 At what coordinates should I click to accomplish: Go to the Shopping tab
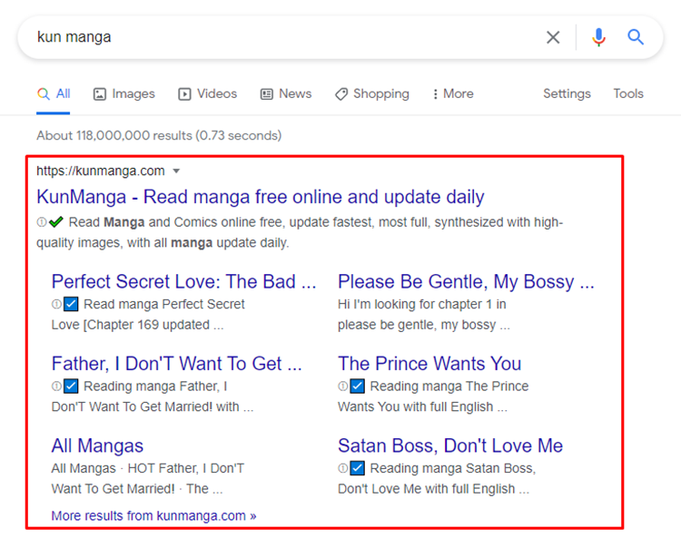(x=372, y=93)
